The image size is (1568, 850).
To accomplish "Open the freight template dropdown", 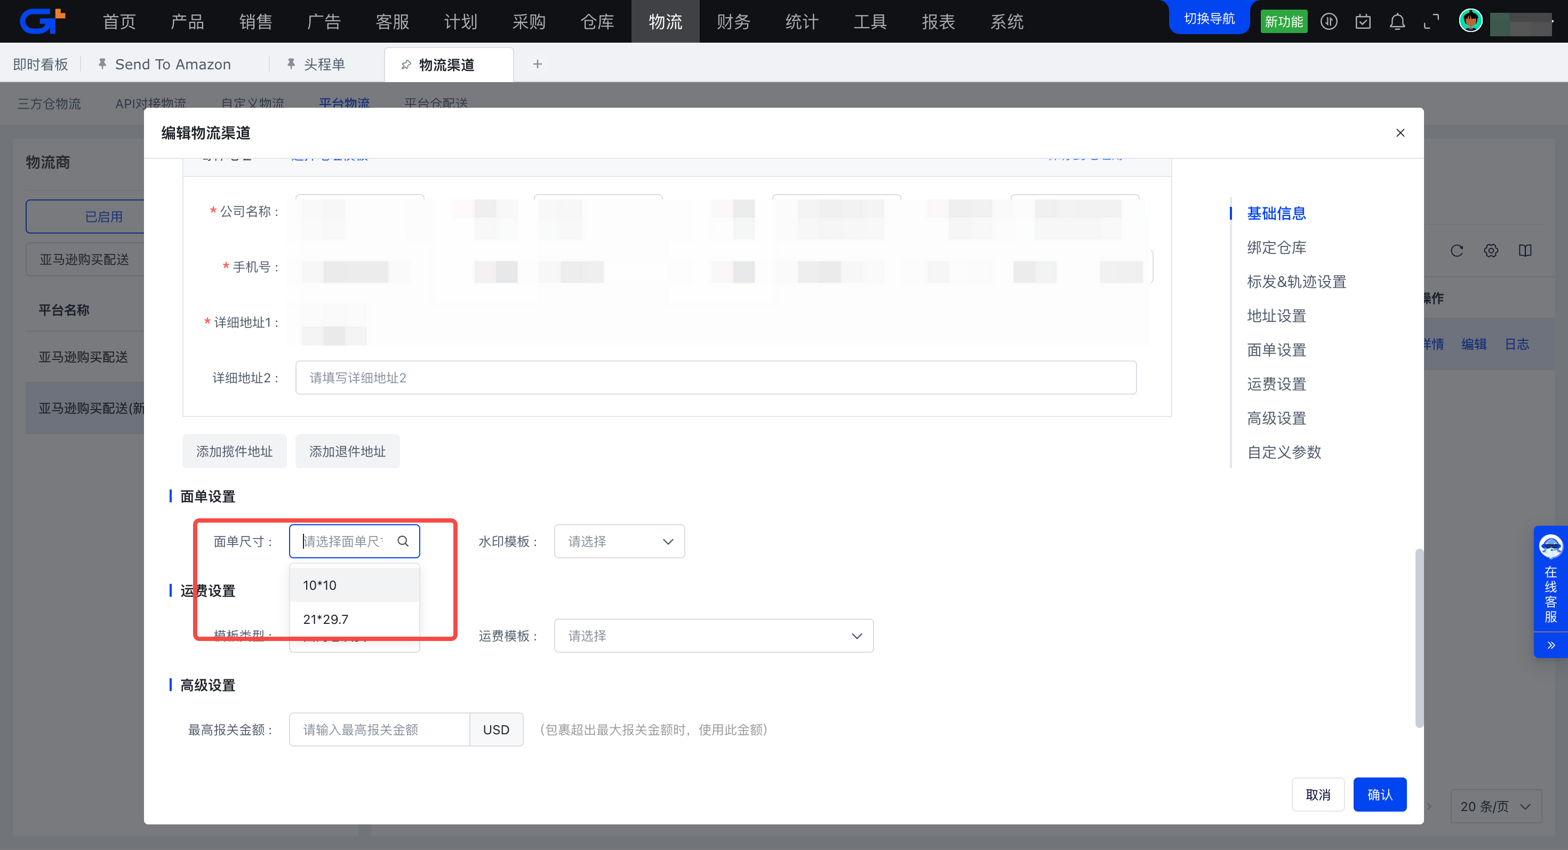I will (714, 635).
